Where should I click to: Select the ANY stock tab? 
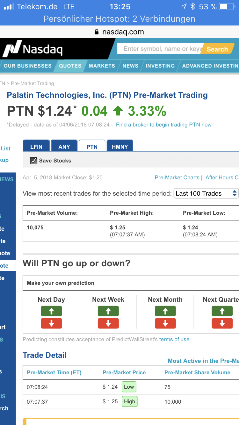tap(64, 147)
